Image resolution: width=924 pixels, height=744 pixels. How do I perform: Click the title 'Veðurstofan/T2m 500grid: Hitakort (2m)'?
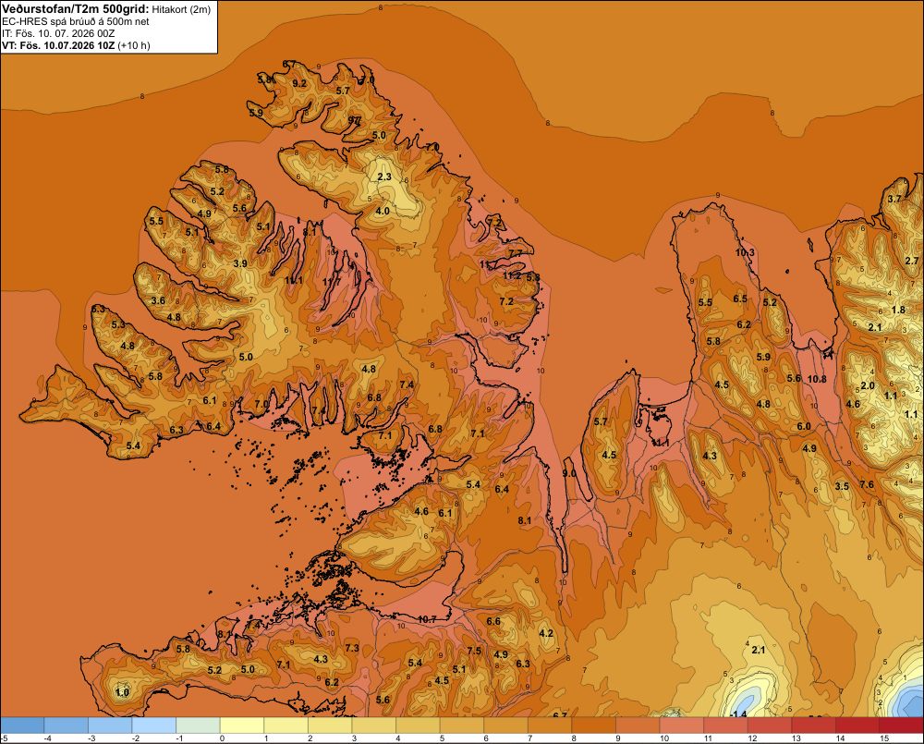point(106,9)
